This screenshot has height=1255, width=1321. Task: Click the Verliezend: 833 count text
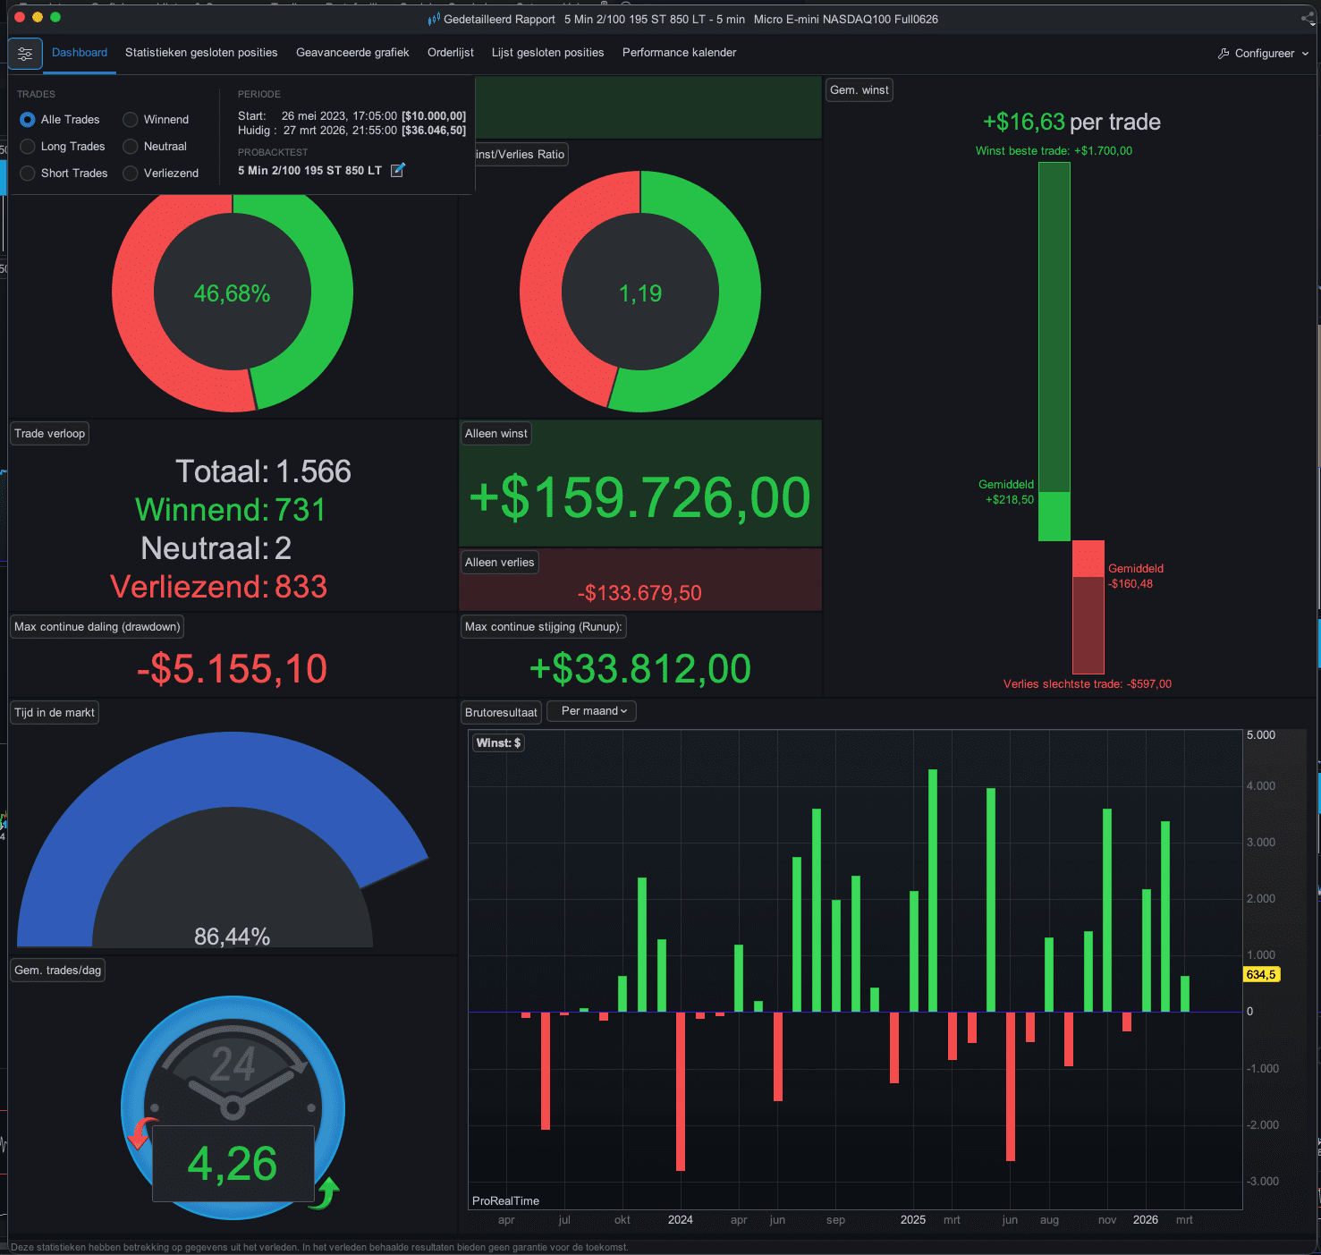tap(218, 587)
